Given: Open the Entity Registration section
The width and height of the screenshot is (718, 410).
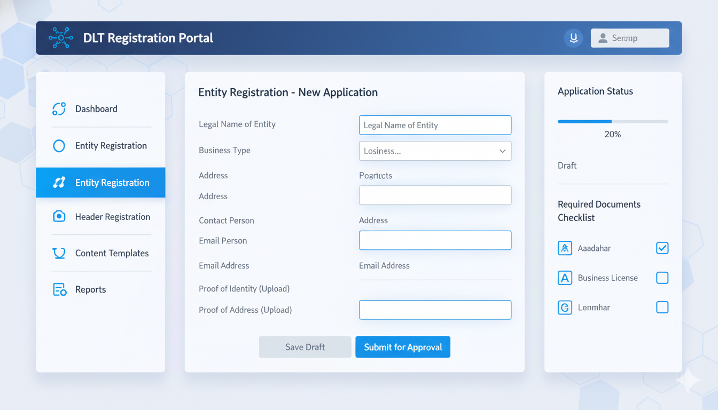Looking at the screenshot, I should (x=100, y=145).
